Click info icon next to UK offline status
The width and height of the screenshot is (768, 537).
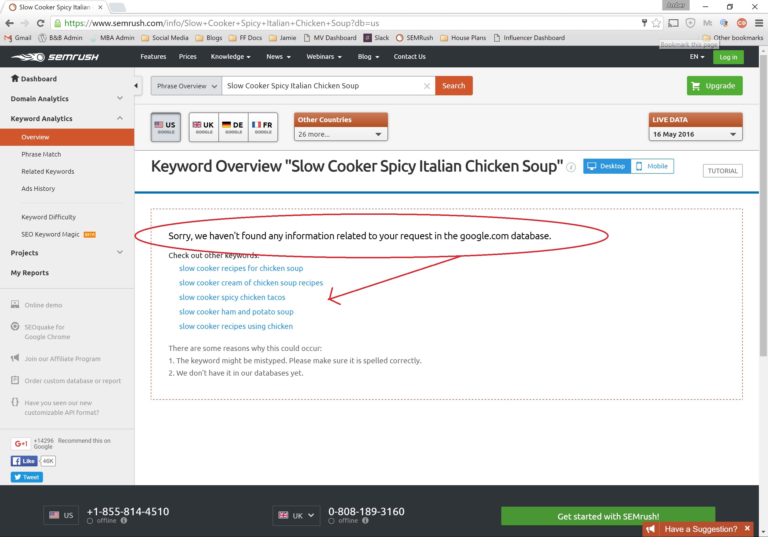point(365,521)
